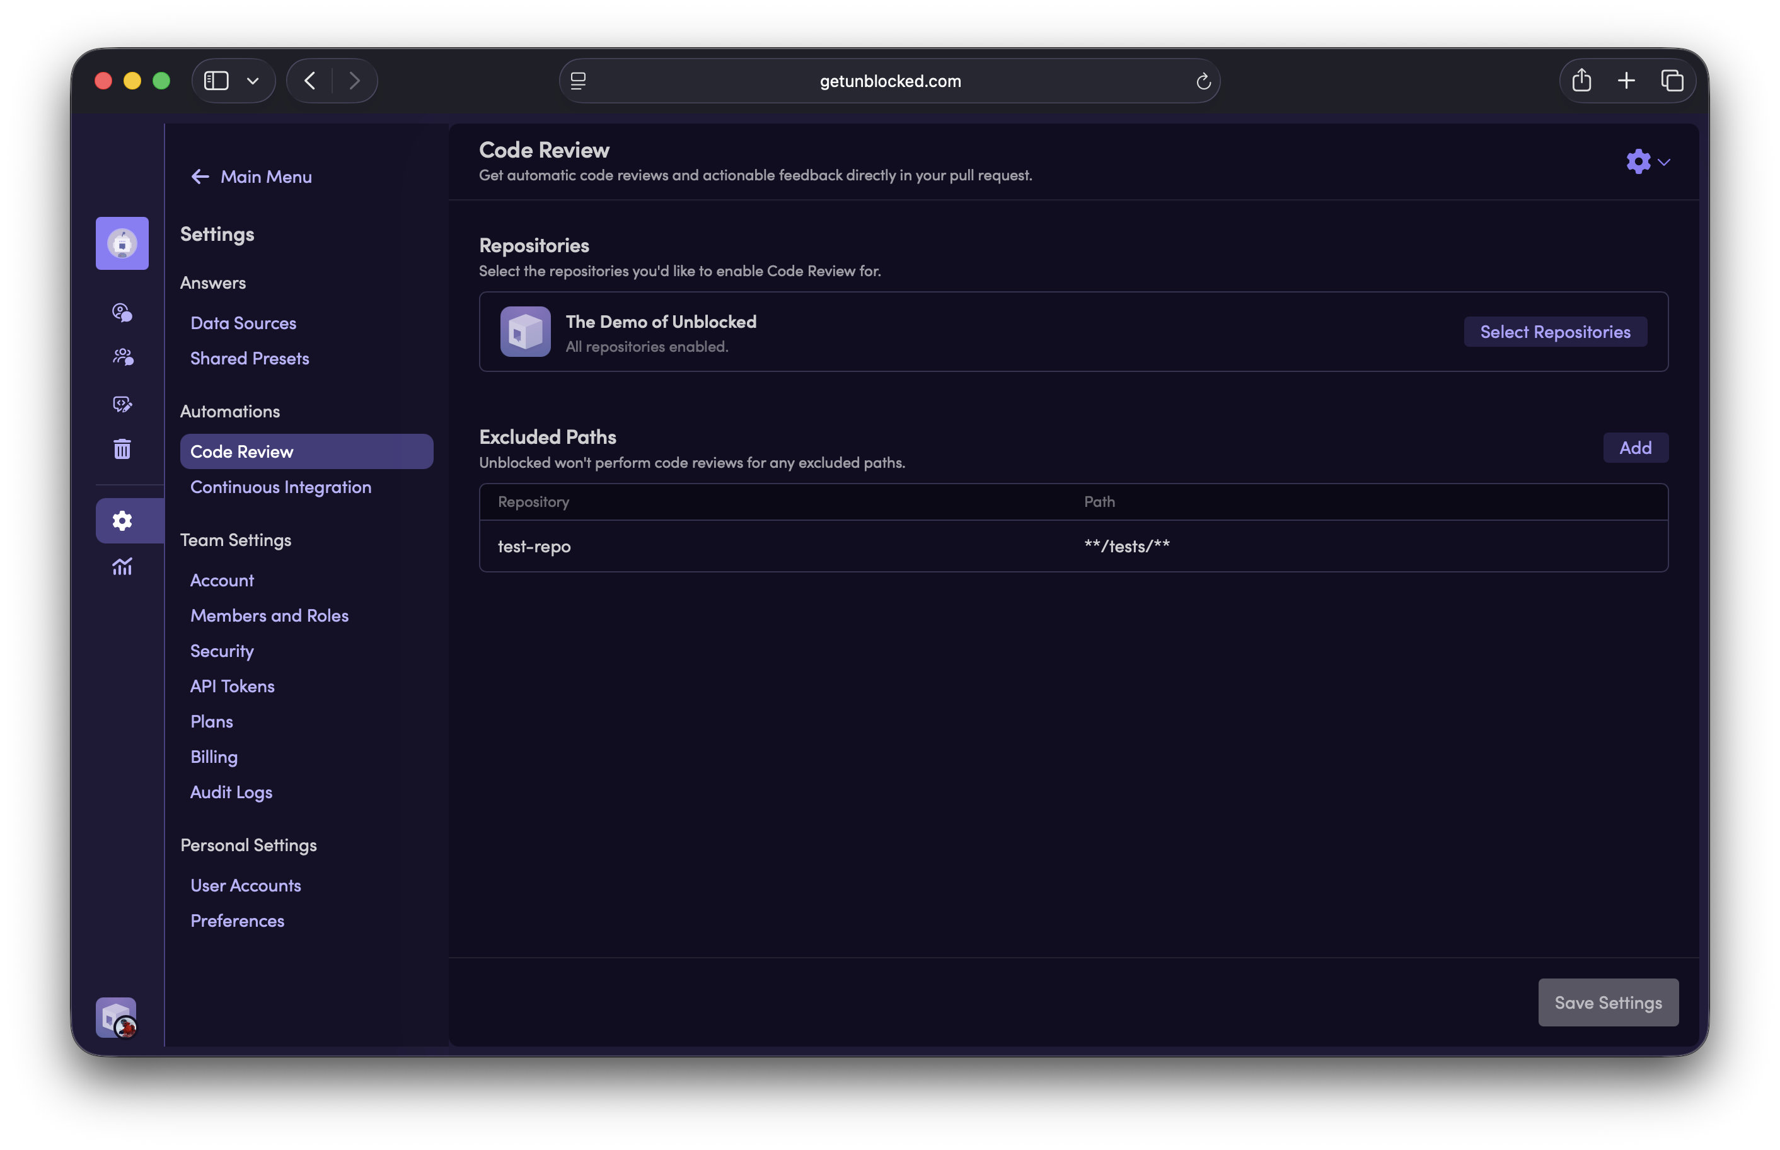Open Safari tab overview icon
1780x1150 pixels.
pos(1672,81)
